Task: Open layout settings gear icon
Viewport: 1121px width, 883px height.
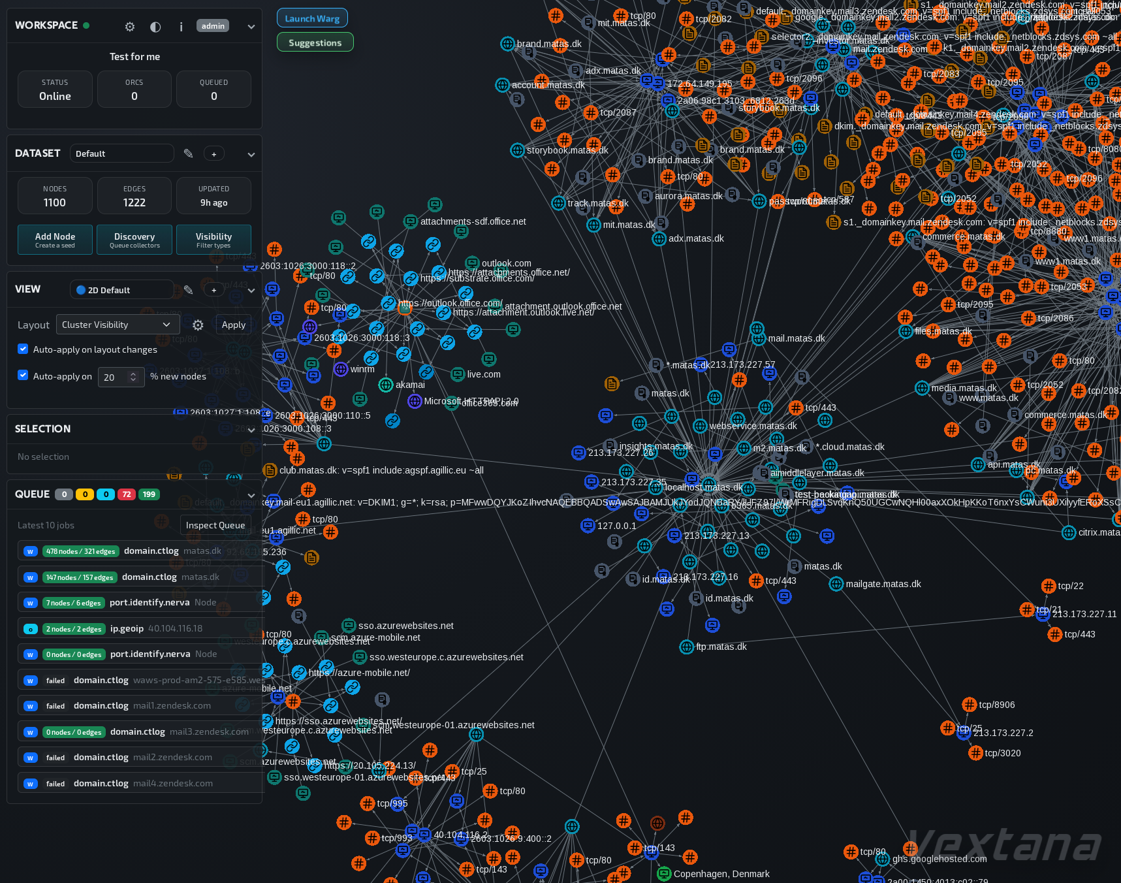Action: (198, 325)
